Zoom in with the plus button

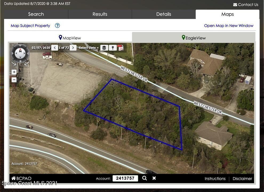tap(14, 72)
